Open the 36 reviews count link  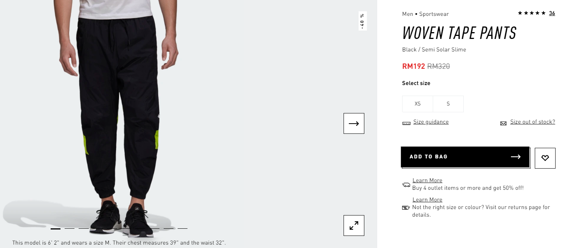pos(552,13)
